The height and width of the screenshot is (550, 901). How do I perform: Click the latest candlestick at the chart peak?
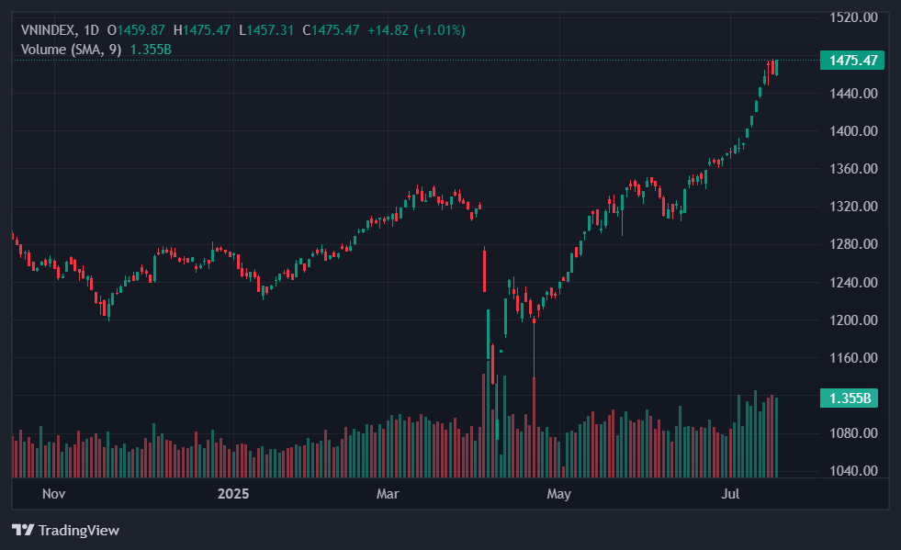coord(776,68)
